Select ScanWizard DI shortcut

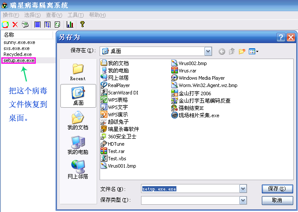[119, 93]
